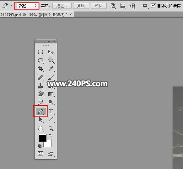The image size is (183, 169).
Task: Open the black foreground color swatch
Action: (43, 138)
